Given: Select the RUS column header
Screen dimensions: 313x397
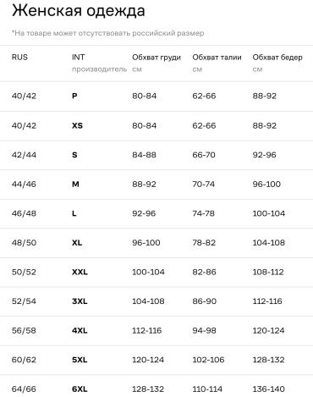Looking at the screenshot, I should point(19,58).
